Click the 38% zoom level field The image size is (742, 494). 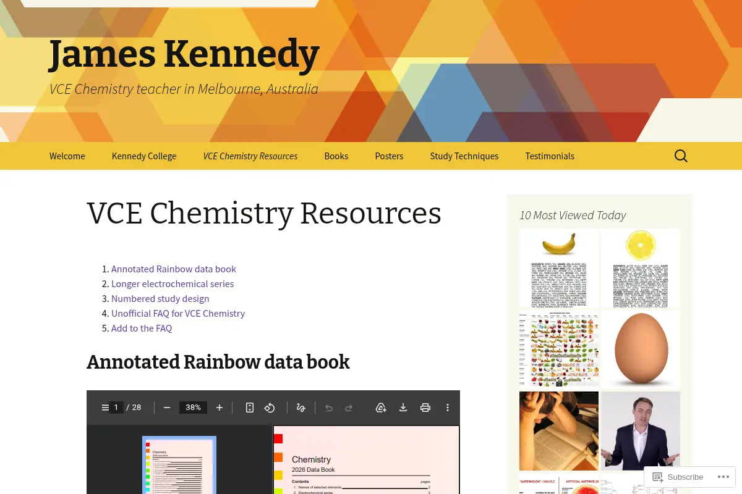pos(194,408)
